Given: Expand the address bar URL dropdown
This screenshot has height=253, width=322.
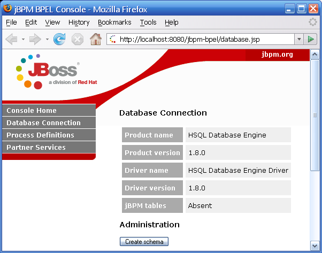Looking at the screenshot, I should [x=299, y=39].
